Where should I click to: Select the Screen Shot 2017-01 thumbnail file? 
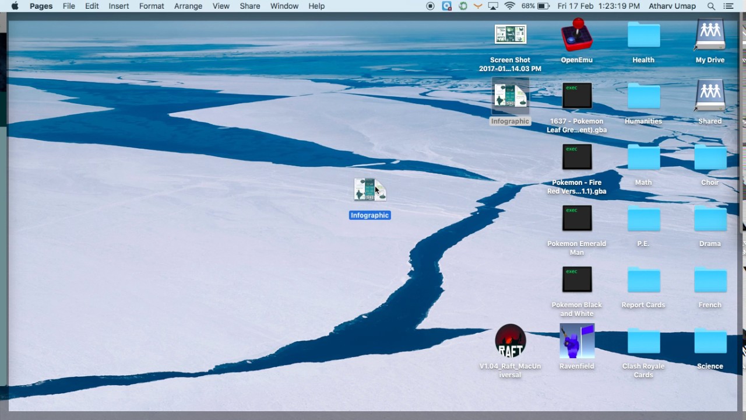pos(511,34)
